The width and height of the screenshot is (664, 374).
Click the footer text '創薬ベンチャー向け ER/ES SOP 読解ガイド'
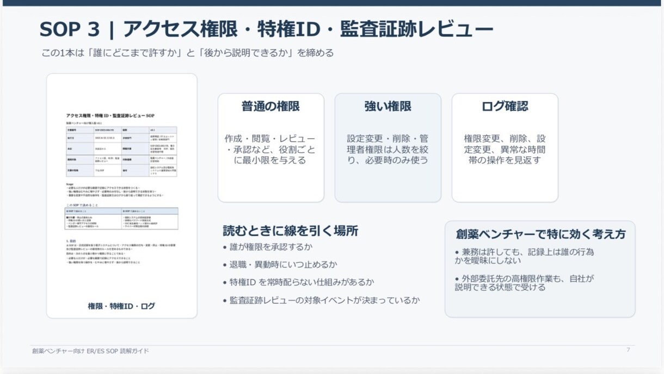(x=90, y=351)
